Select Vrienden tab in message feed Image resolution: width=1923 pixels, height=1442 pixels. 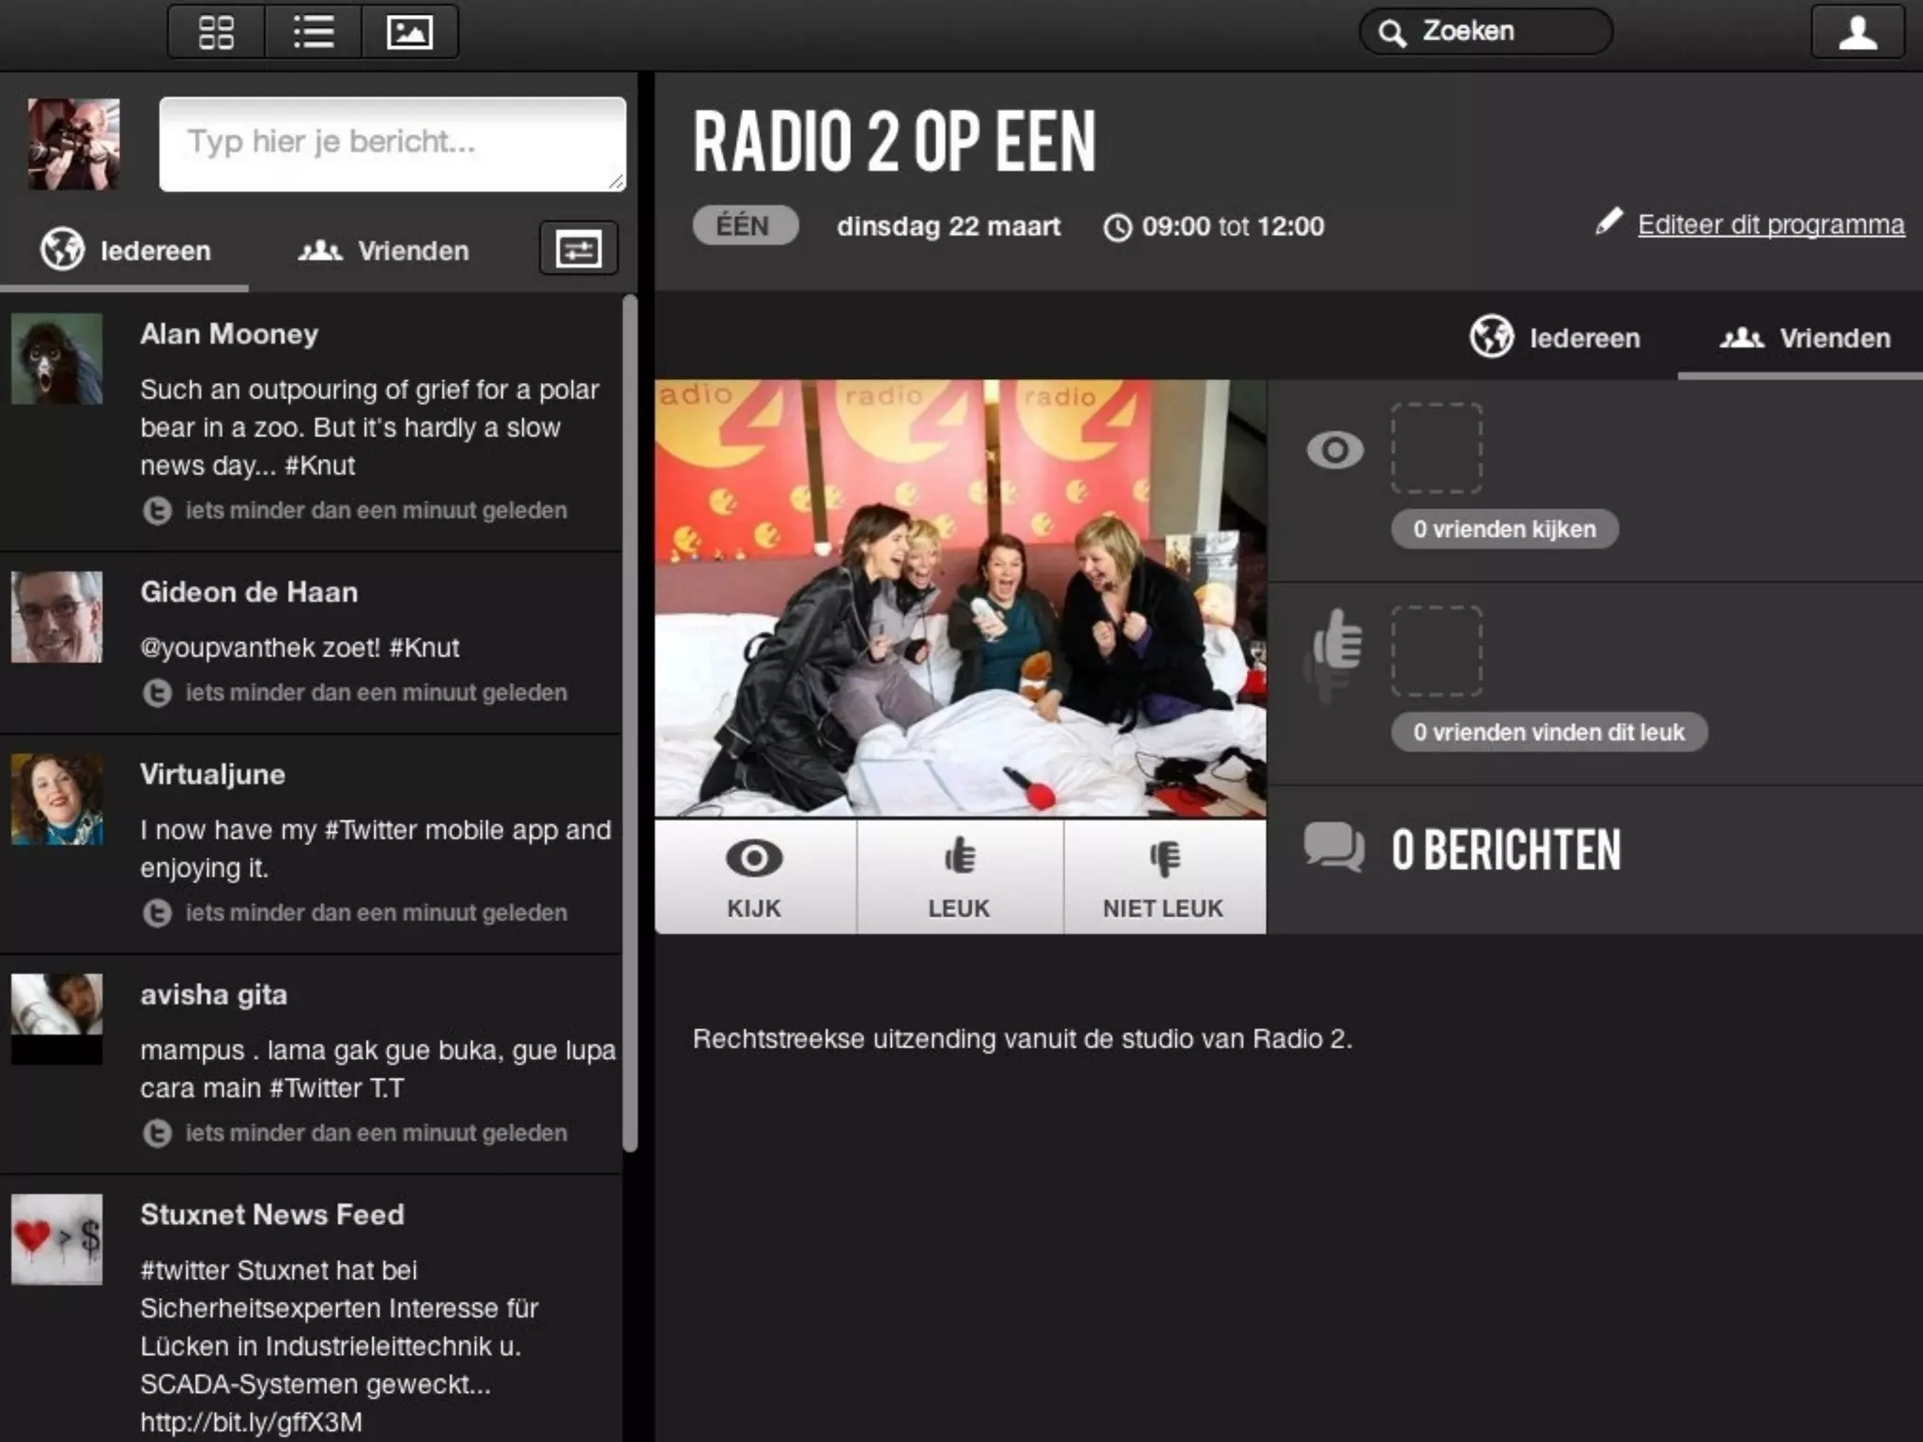coord(384,251)
